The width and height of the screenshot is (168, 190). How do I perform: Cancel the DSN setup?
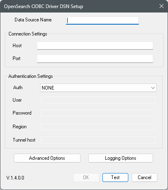click(145, 177)
